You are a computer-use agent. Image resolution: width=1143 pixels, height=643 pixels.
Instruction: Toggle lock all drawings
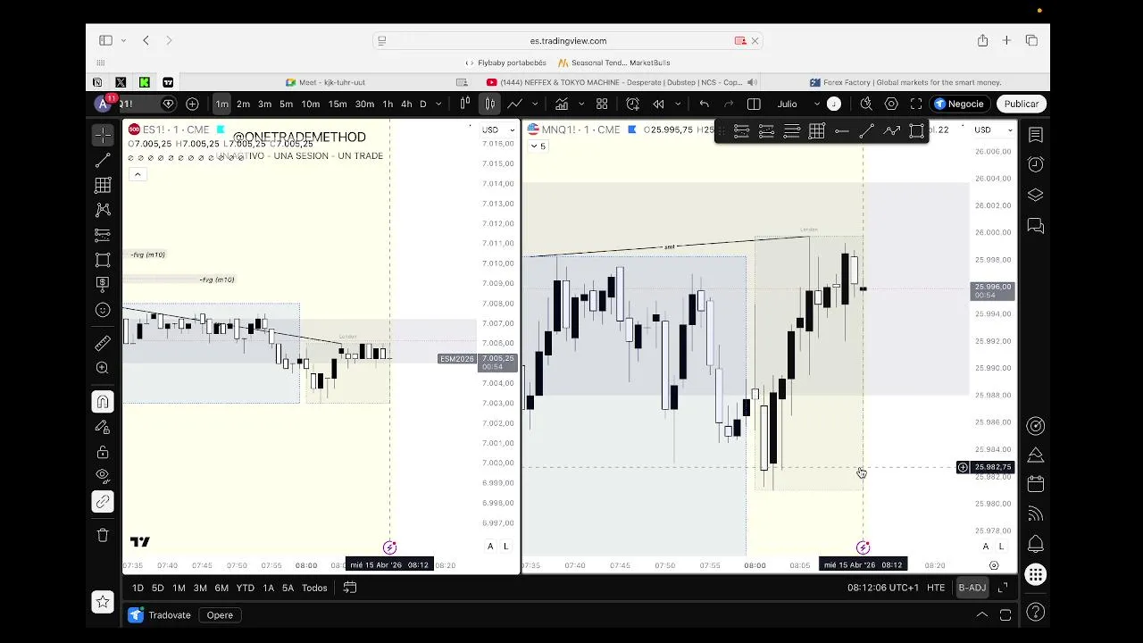pos(103,452)
